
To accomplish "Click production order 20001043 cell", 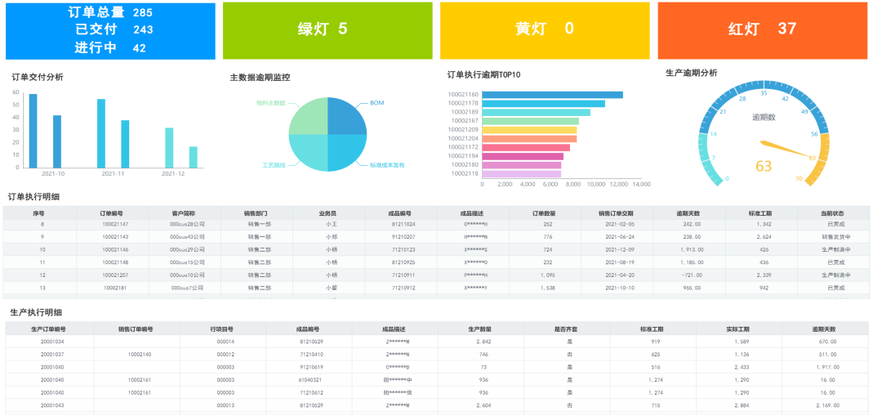I will point(52,406).
